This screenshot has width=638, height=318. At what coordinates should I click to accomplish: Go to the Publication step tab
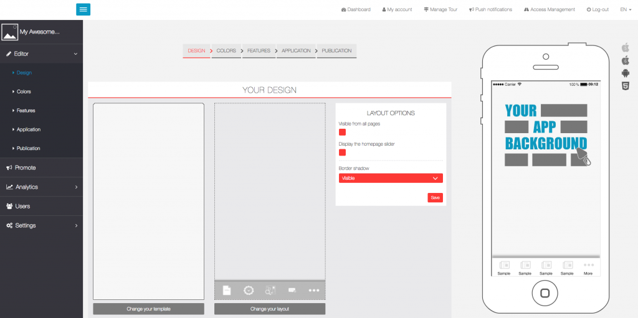point(336,51)
